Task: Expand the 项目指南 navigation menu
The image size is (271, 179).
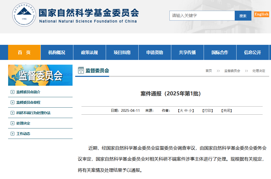Action: click(x=122, y=52)
